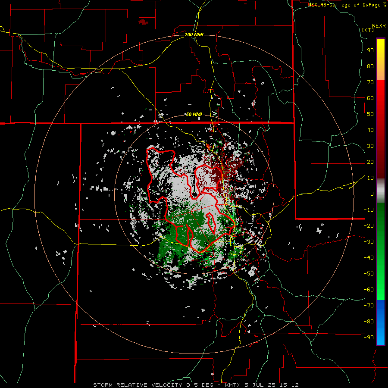Click the -30 value on the scale

pyautogui.click(x=369, y=242)
